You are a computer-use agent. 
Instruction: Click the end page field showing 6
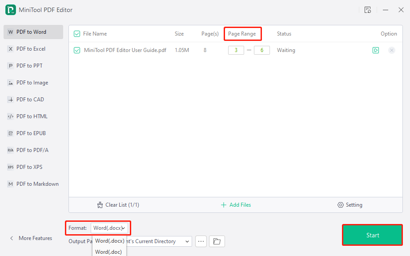(x=262, y=50)
